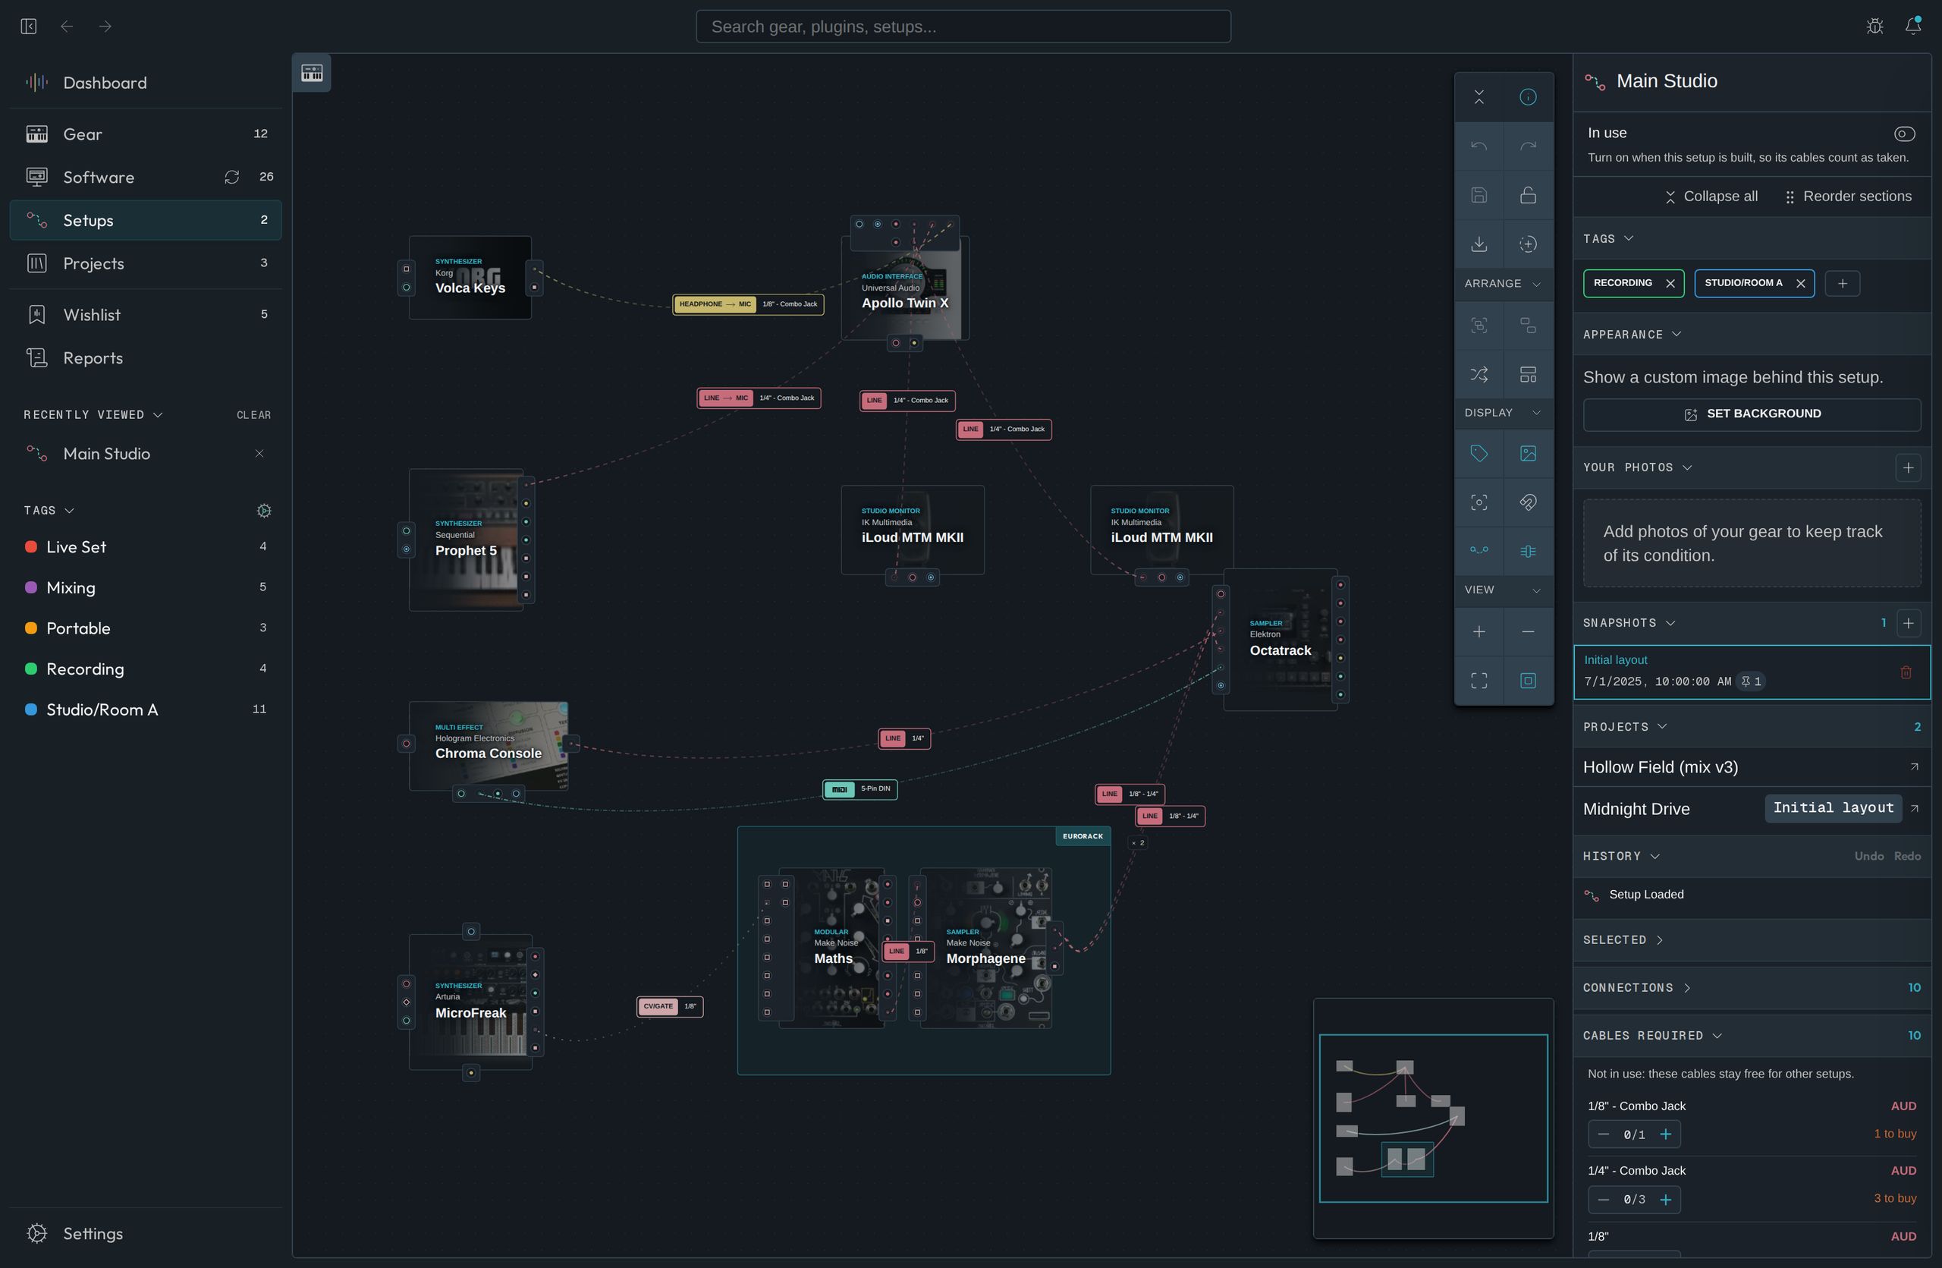Toggle the magnet snap icon
1942x1268 pixels.
1528,502
